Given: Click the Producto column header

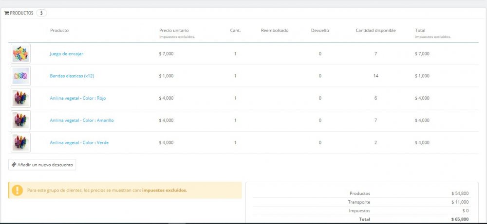Looking at the screenshot, I should (x=59, y=31).
